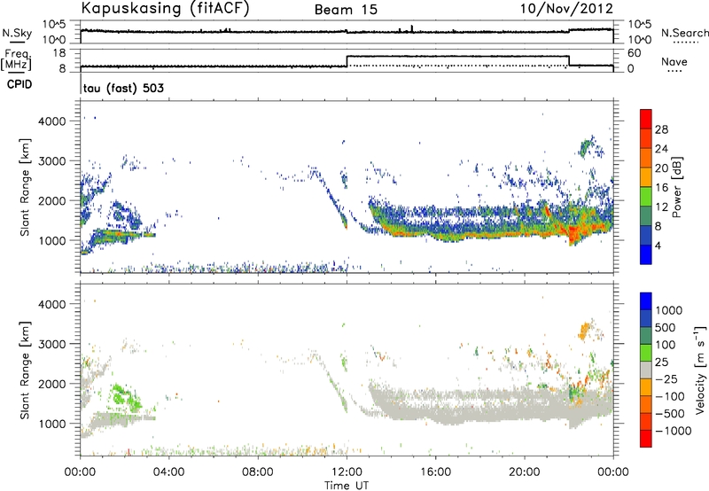The width and height of the screenshot is (709, 491).
Task: Click the 'CPID' label
Action: tap(19, 84)
